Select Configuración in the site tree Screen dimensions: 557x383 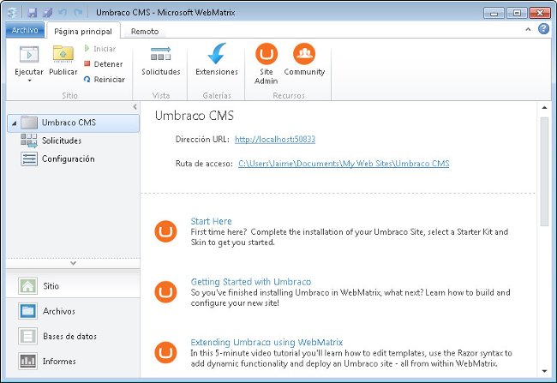click(x=69, y=159)
